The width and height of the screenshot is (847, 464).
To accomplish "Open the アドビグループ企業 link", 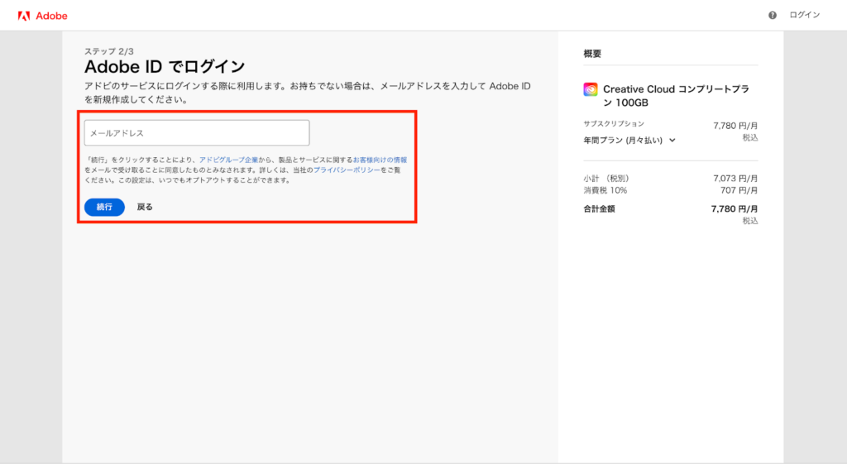I will 228,160.
